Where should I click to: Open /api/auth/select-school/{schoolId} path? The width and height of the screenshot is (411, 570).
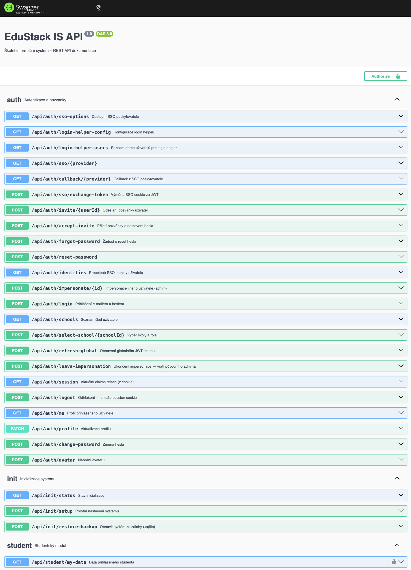(78, 335)
